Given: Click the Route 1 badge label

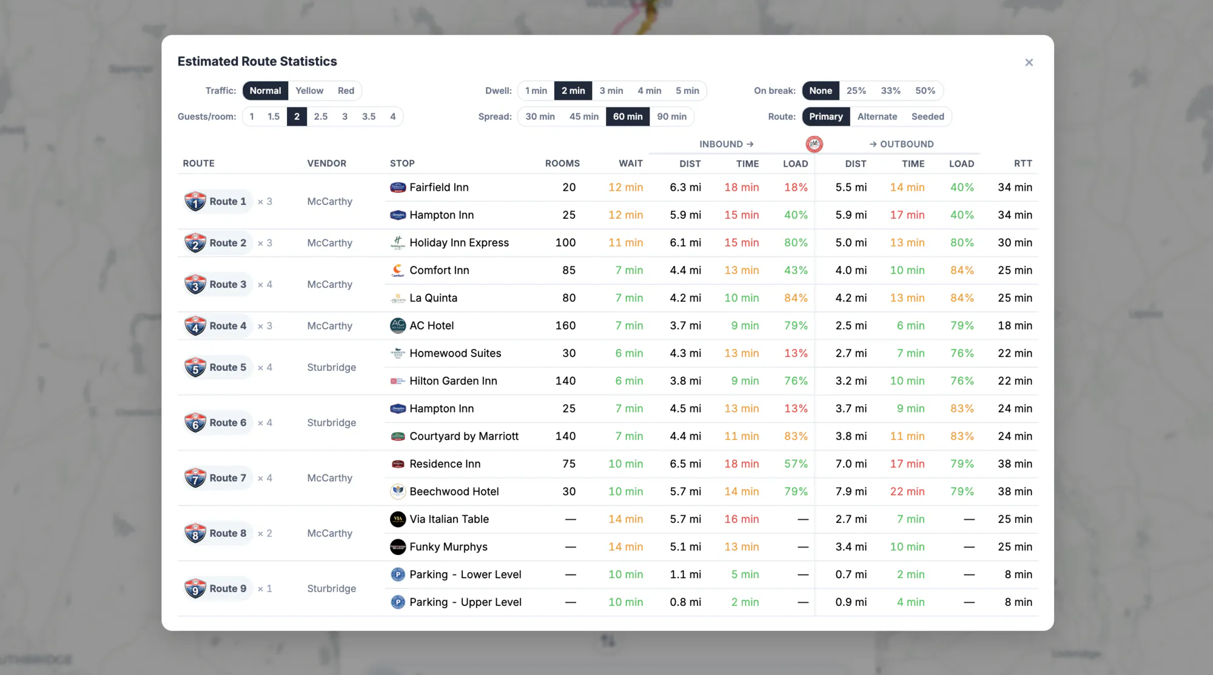Looking at the screenshot, I should click(x=228, y=201).
